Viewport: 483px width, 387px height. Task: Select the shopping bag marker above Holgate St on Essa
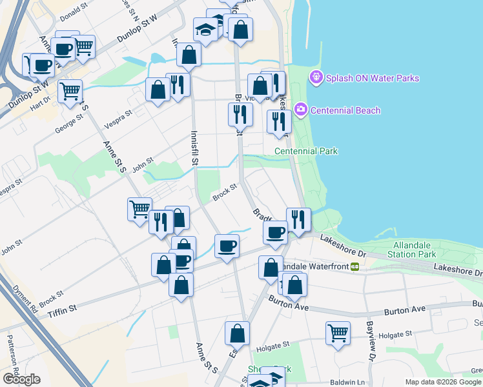237,335
